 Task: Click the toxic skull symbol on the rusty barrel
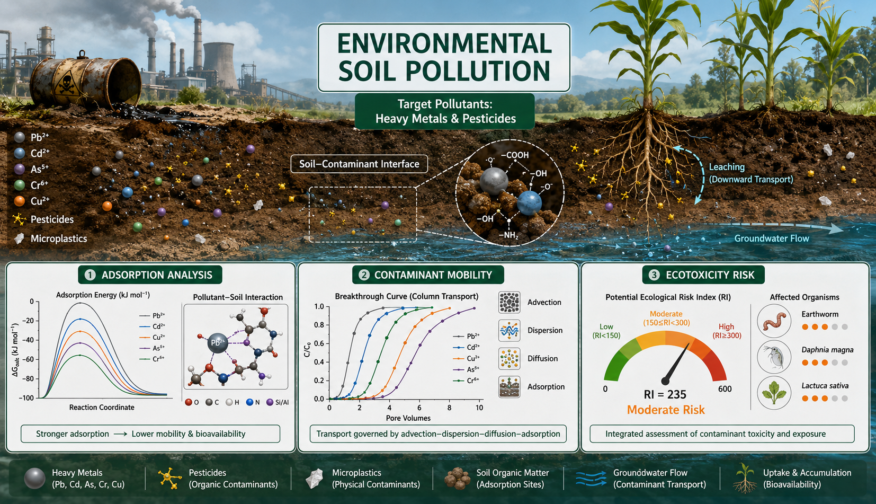68,85
